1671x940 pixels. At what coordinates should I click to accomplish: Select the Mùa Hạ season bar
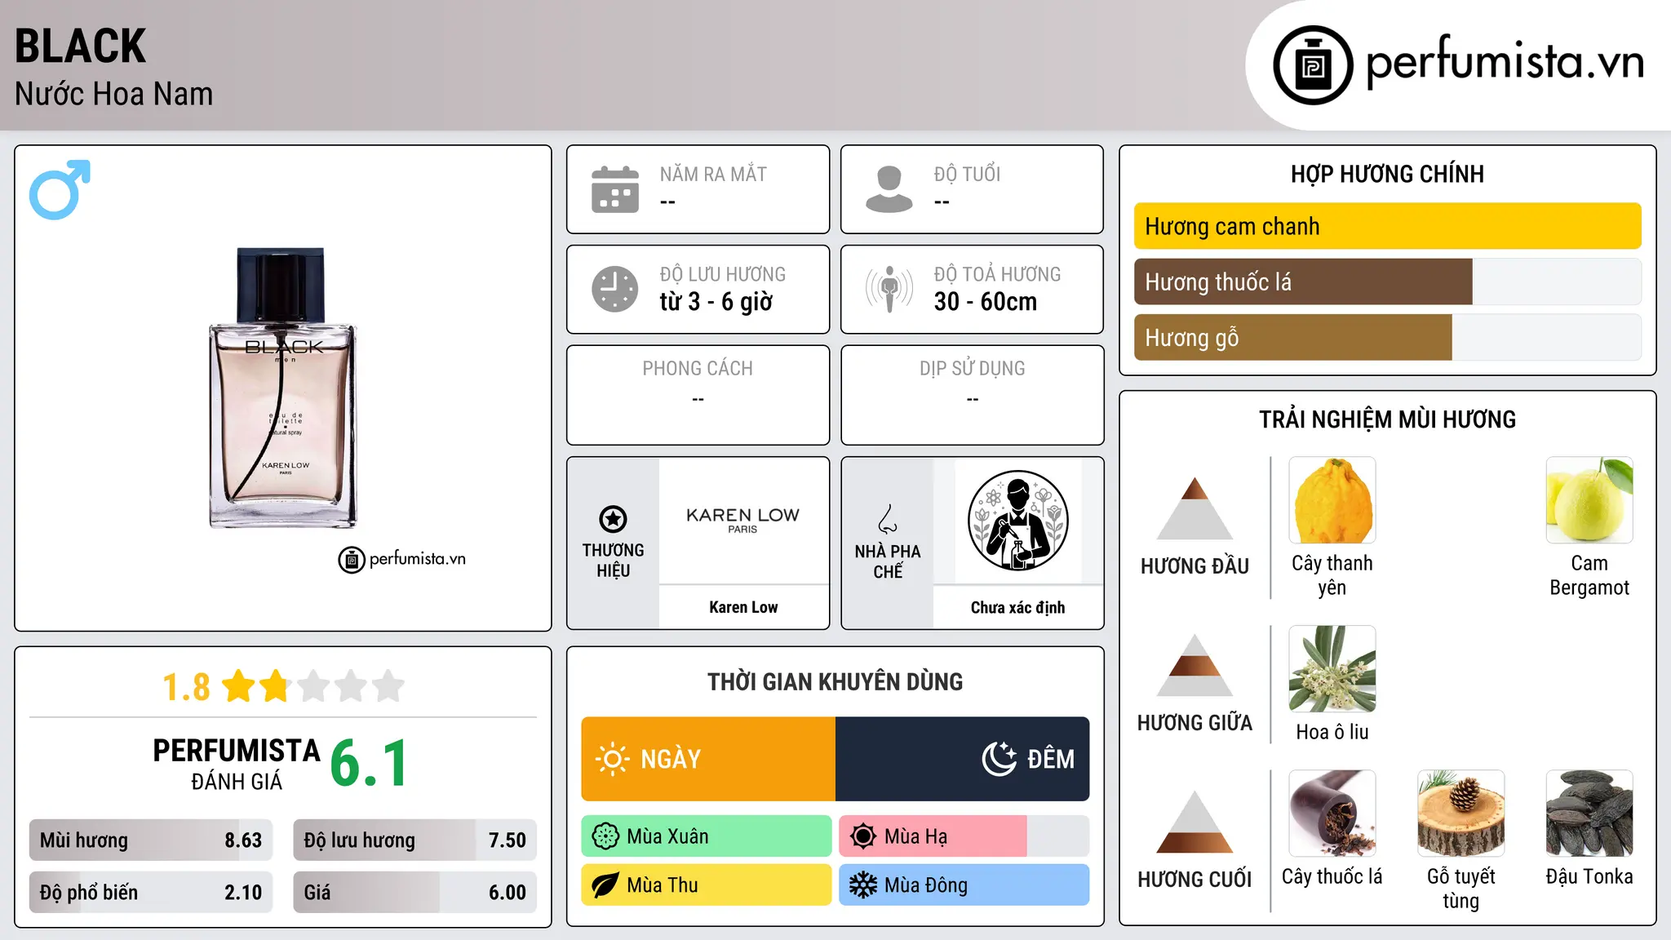pyautogui.click(x=964, y=836)
